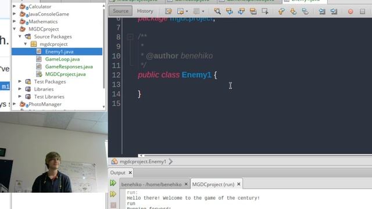Click the Find Selection magnifier icon
This screenshot has width=372, height=209.
click(217, 11)
